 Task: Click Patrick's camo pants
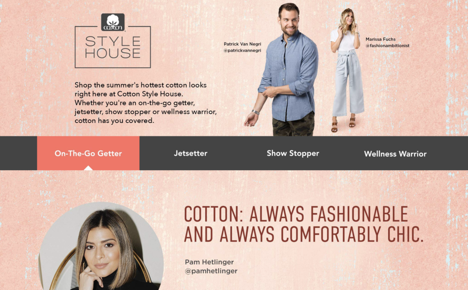click(x=293, y=124)
